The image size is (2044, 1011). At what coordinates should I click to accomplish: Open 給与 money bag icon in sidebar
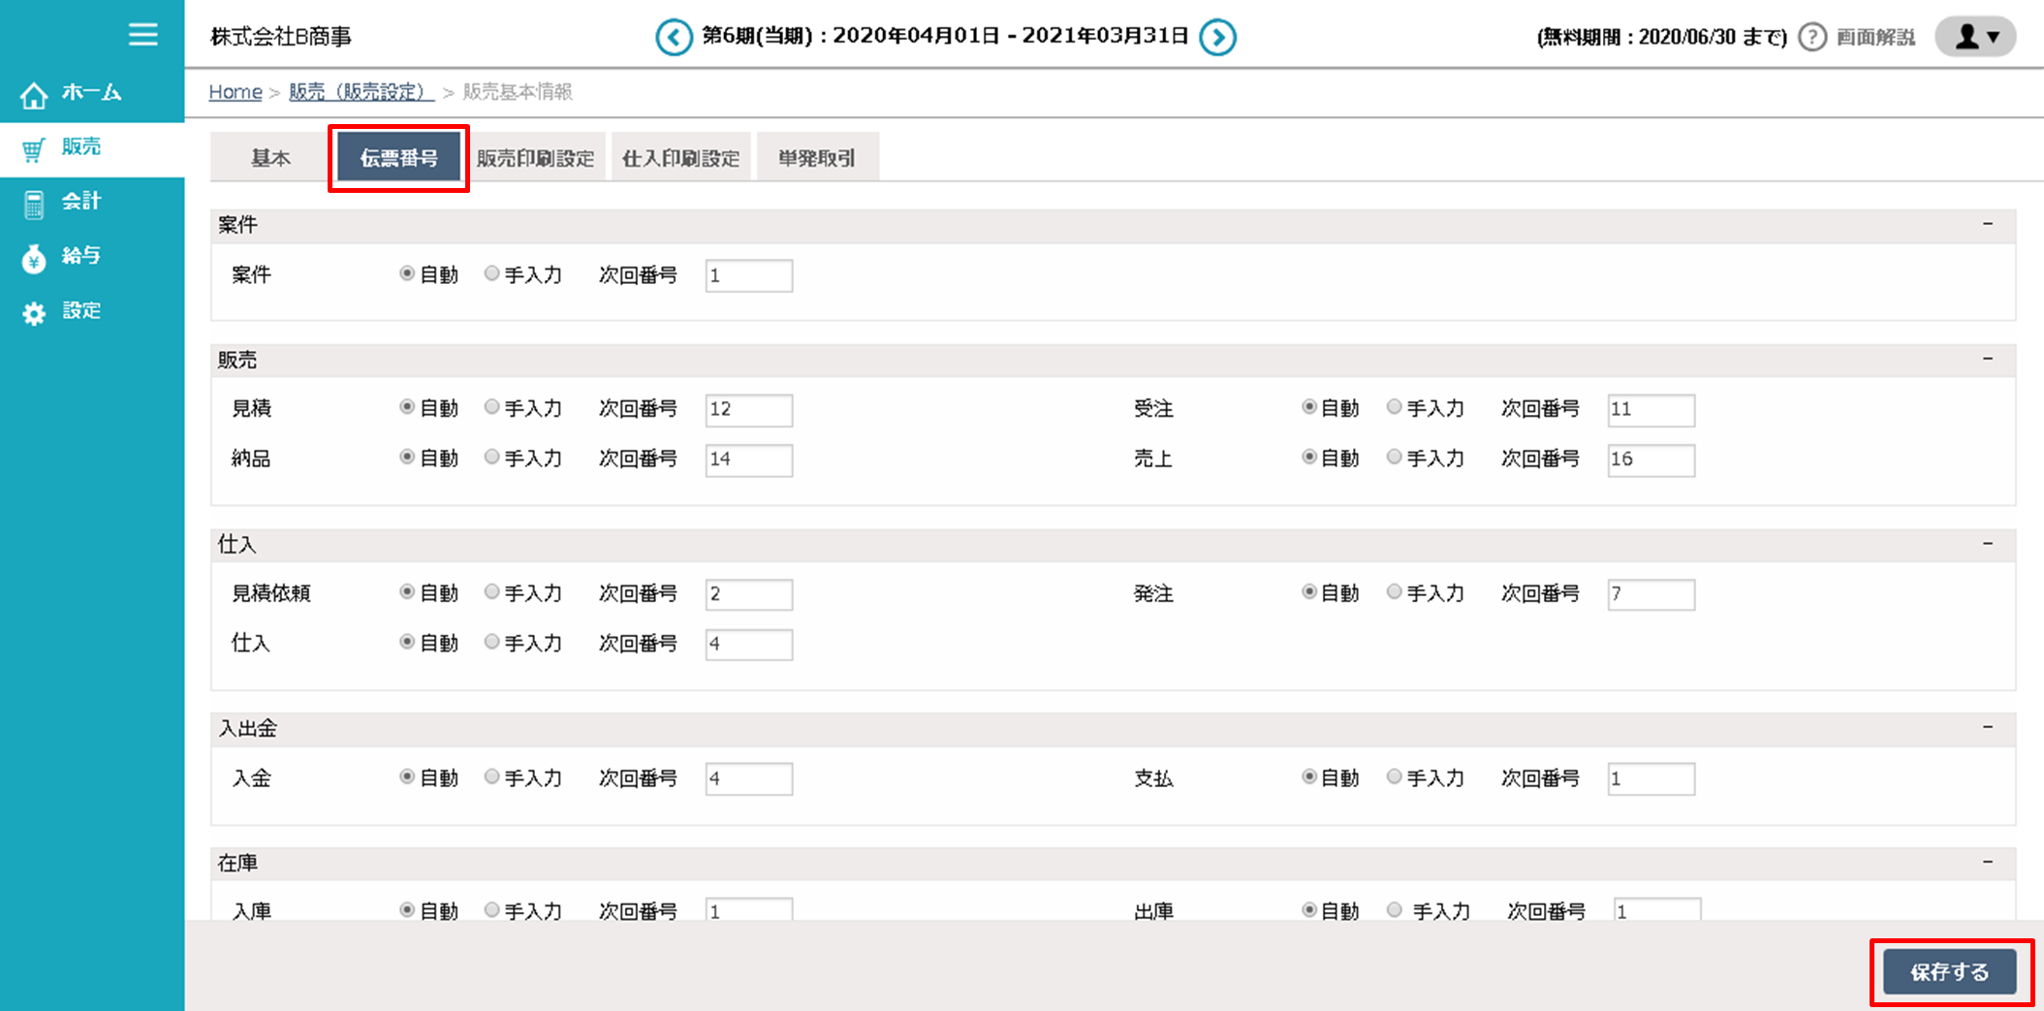pyautogui.click(x=34, y=259)
